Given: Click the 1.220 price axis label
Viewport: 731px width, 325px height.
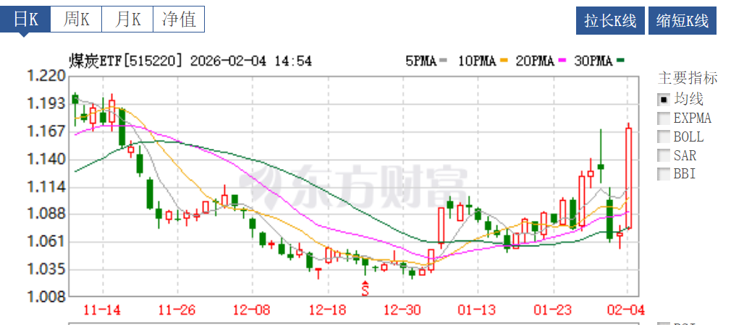Looking at the screenshot, I should click(45, 75).
